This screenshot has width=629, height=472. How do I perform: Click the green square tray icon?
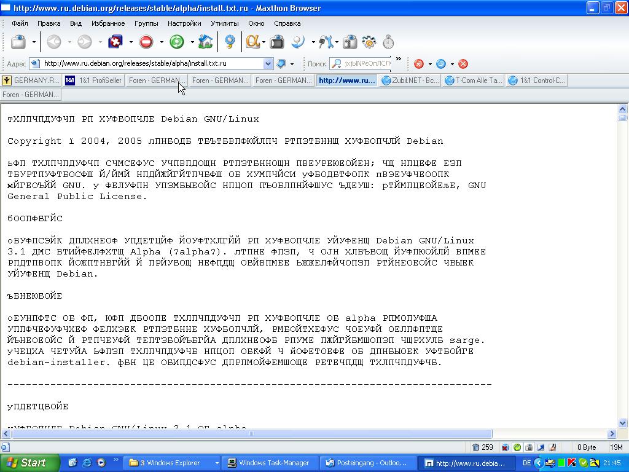click(561, 463)
